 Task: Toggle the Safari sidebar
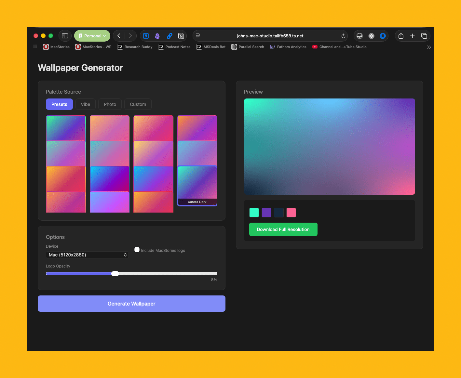click(65, 36)
